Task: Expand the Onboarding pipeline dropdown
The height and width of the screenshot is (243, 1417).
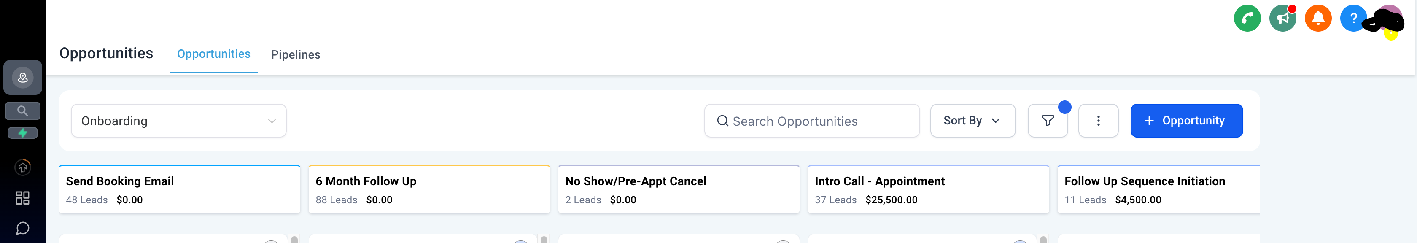Action: (x=178, y=121)
